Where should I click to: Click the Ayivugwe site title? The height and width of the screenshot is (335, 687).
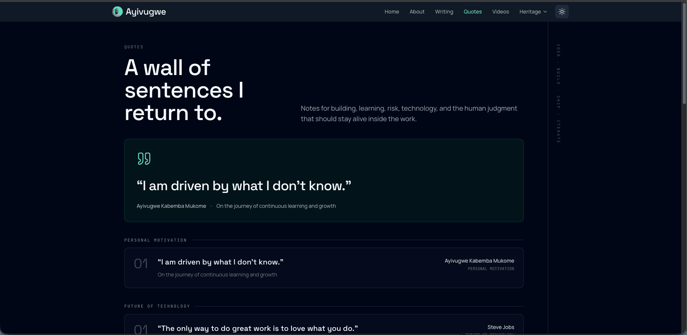[x=146, y=12]
